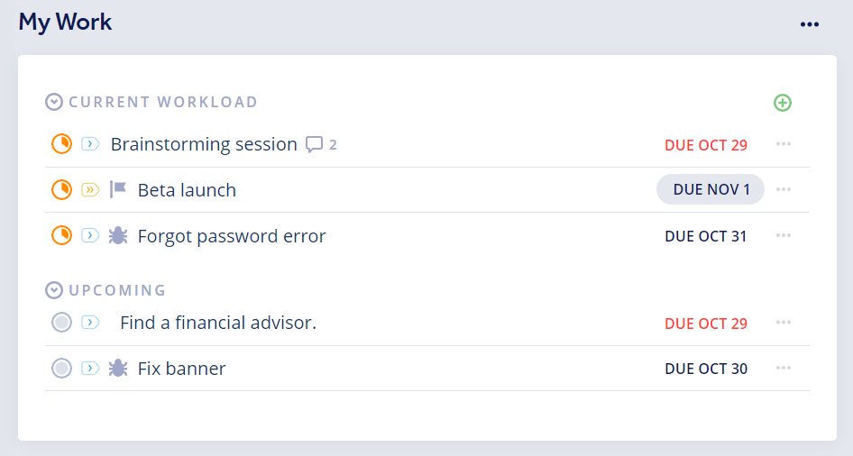Click priority arrow icon on Brainstorming session
This screenshot has height=456, width=853.
[x=90, y=144]
